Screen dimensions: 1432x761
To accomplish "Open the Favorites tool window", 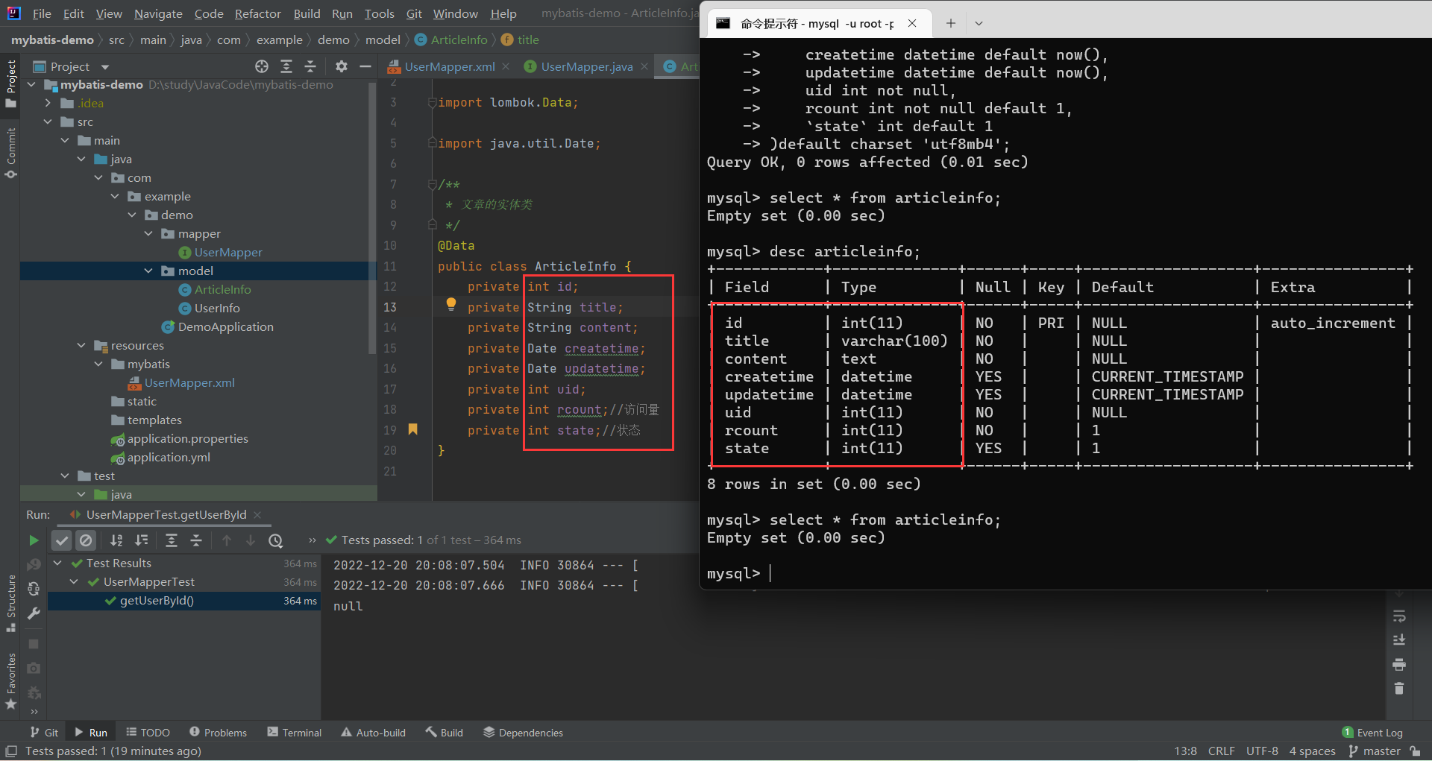I will coord(11,681).
